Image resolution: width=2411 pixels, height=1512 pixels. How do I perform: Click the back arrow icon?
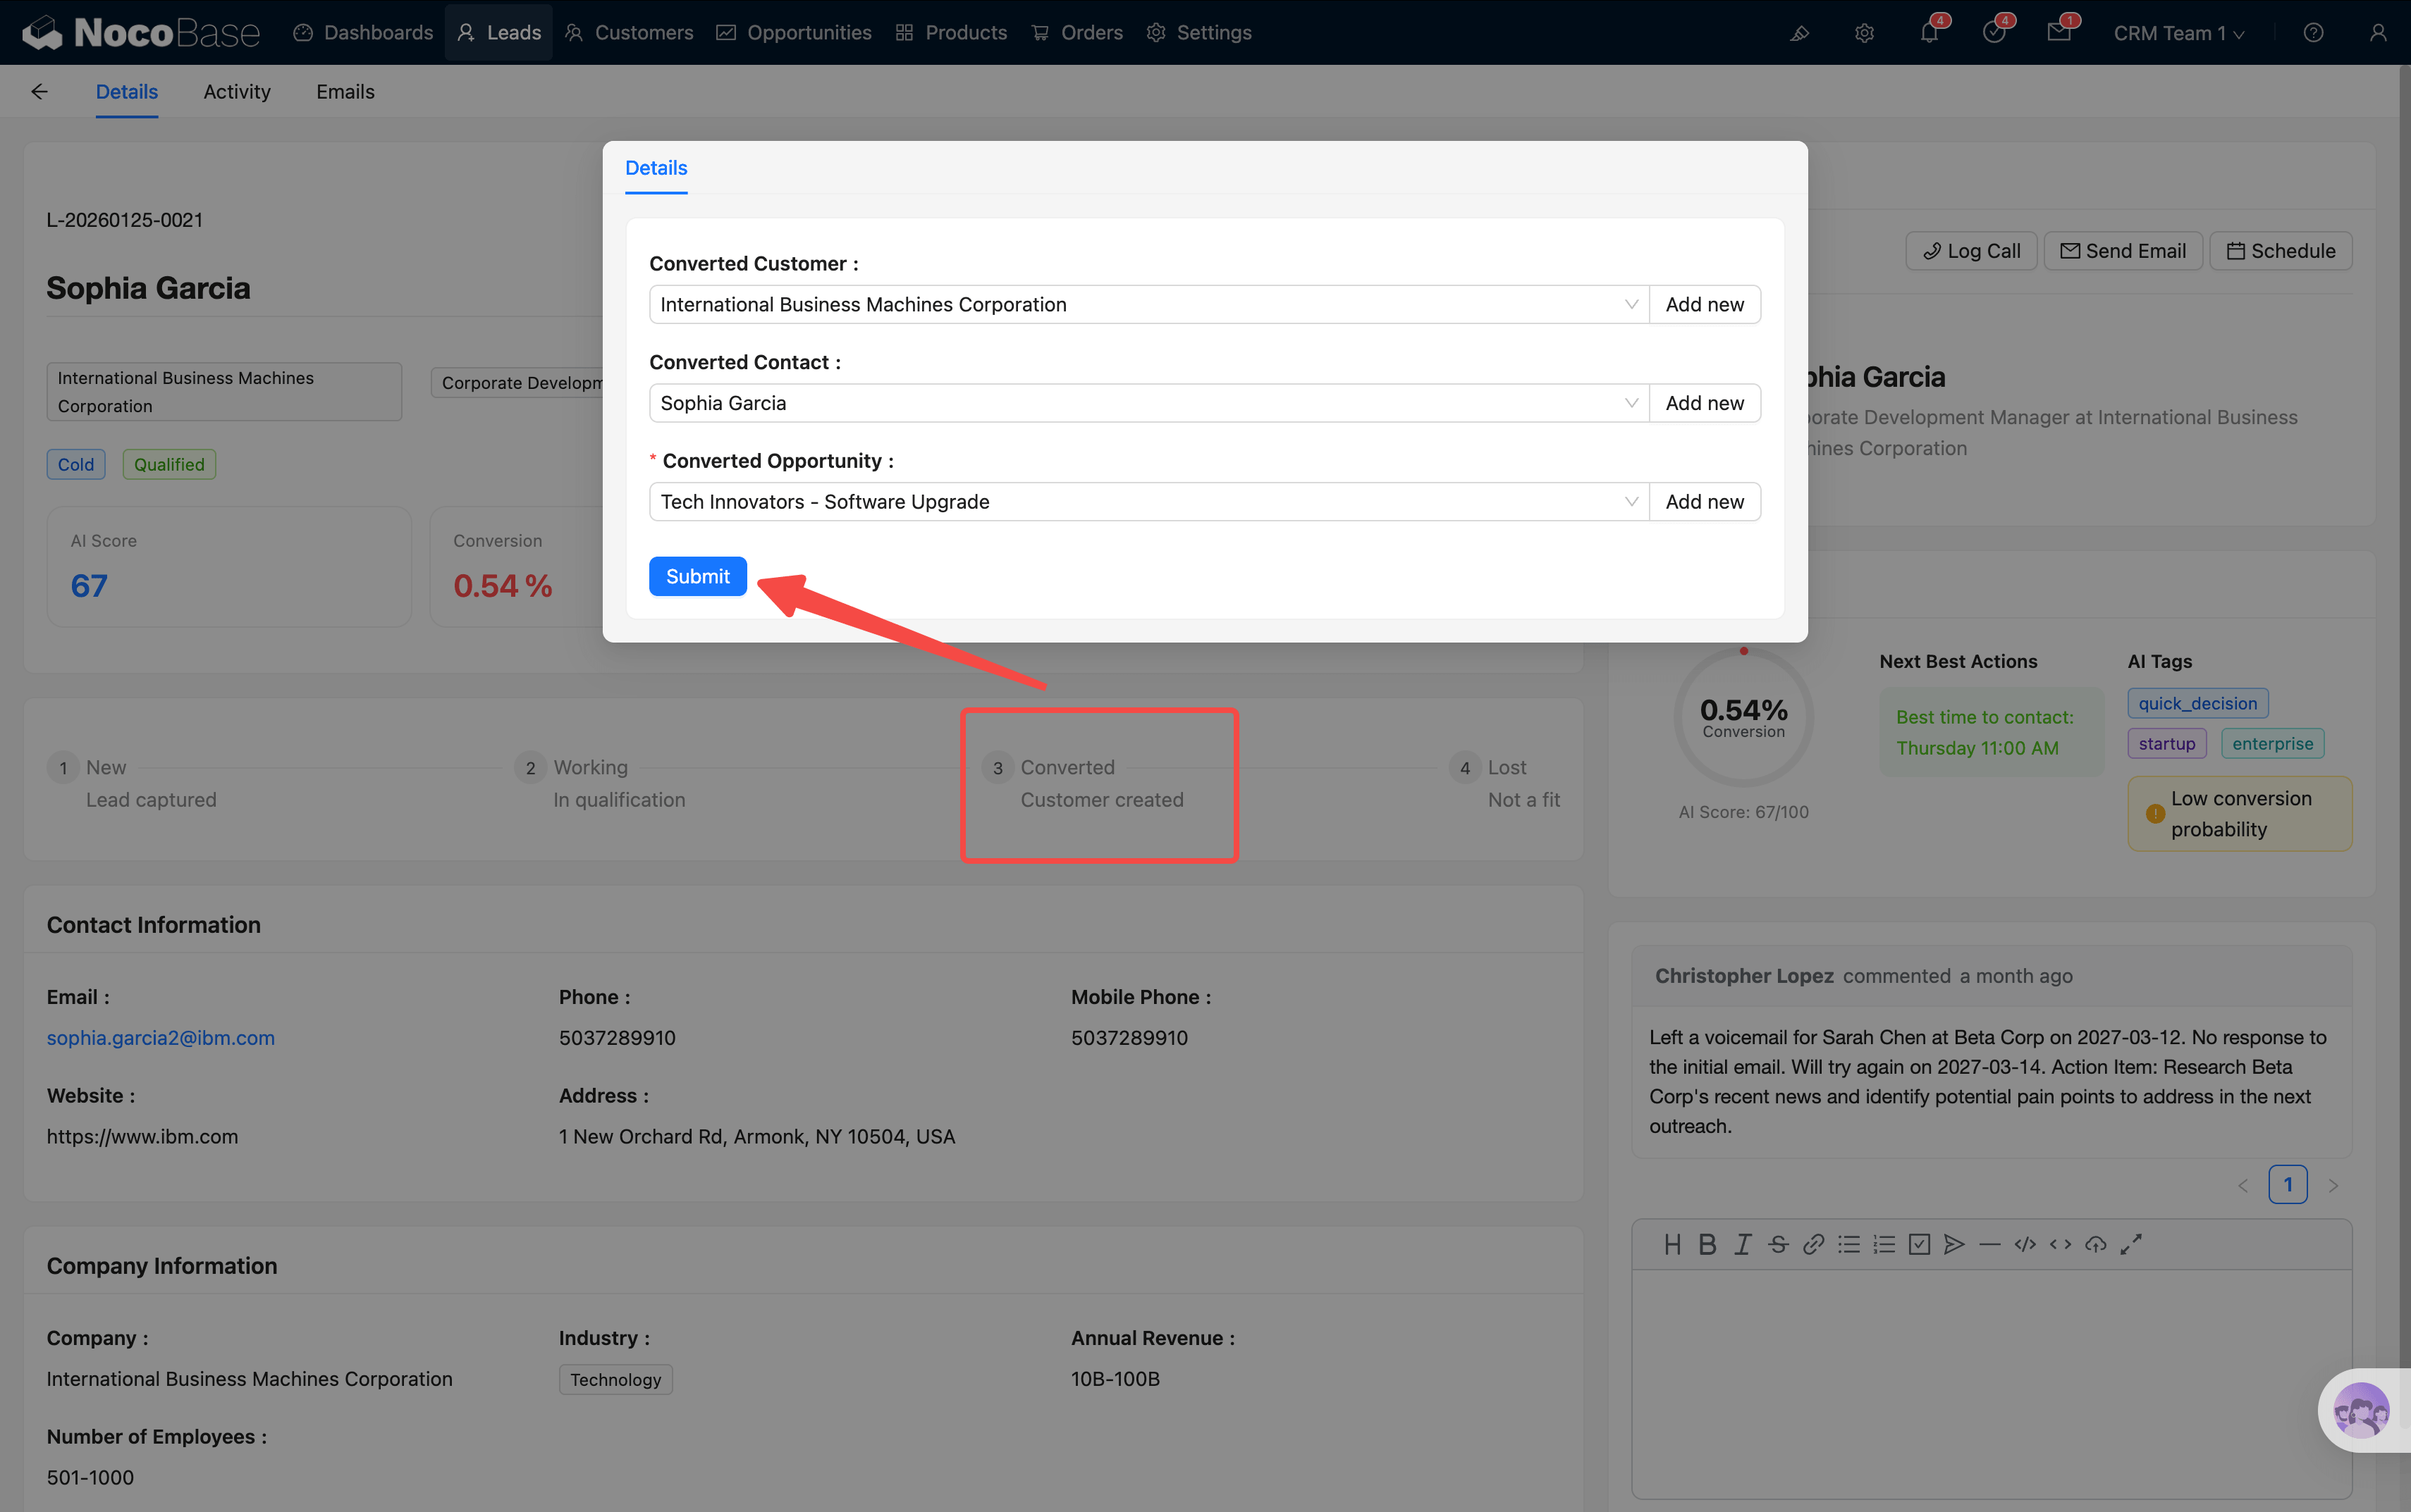pos(39,92)
